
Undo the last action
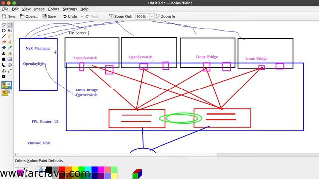click(70, 16)
